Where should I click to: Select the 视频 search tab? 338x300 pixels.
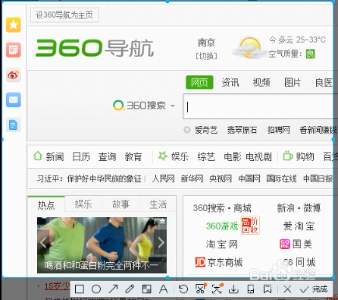[261, 82]
